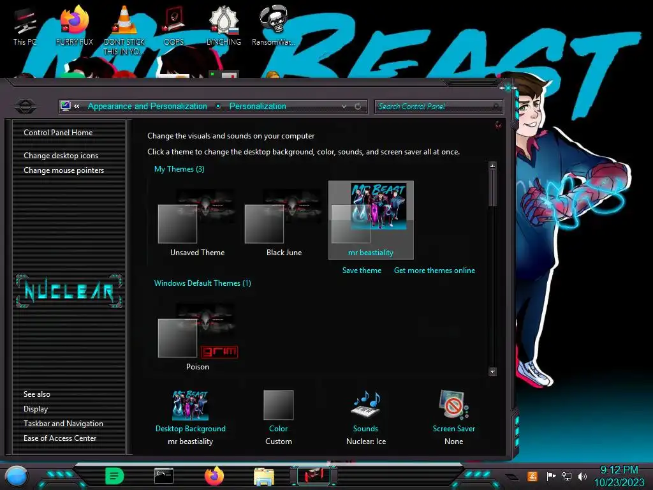The image size is (653, 490).
Task: Open Ease of Access Center
Action: [60, 438]
